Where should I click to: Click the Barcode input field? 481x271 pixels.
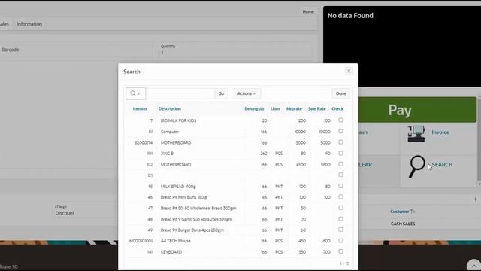click(77, 50)
